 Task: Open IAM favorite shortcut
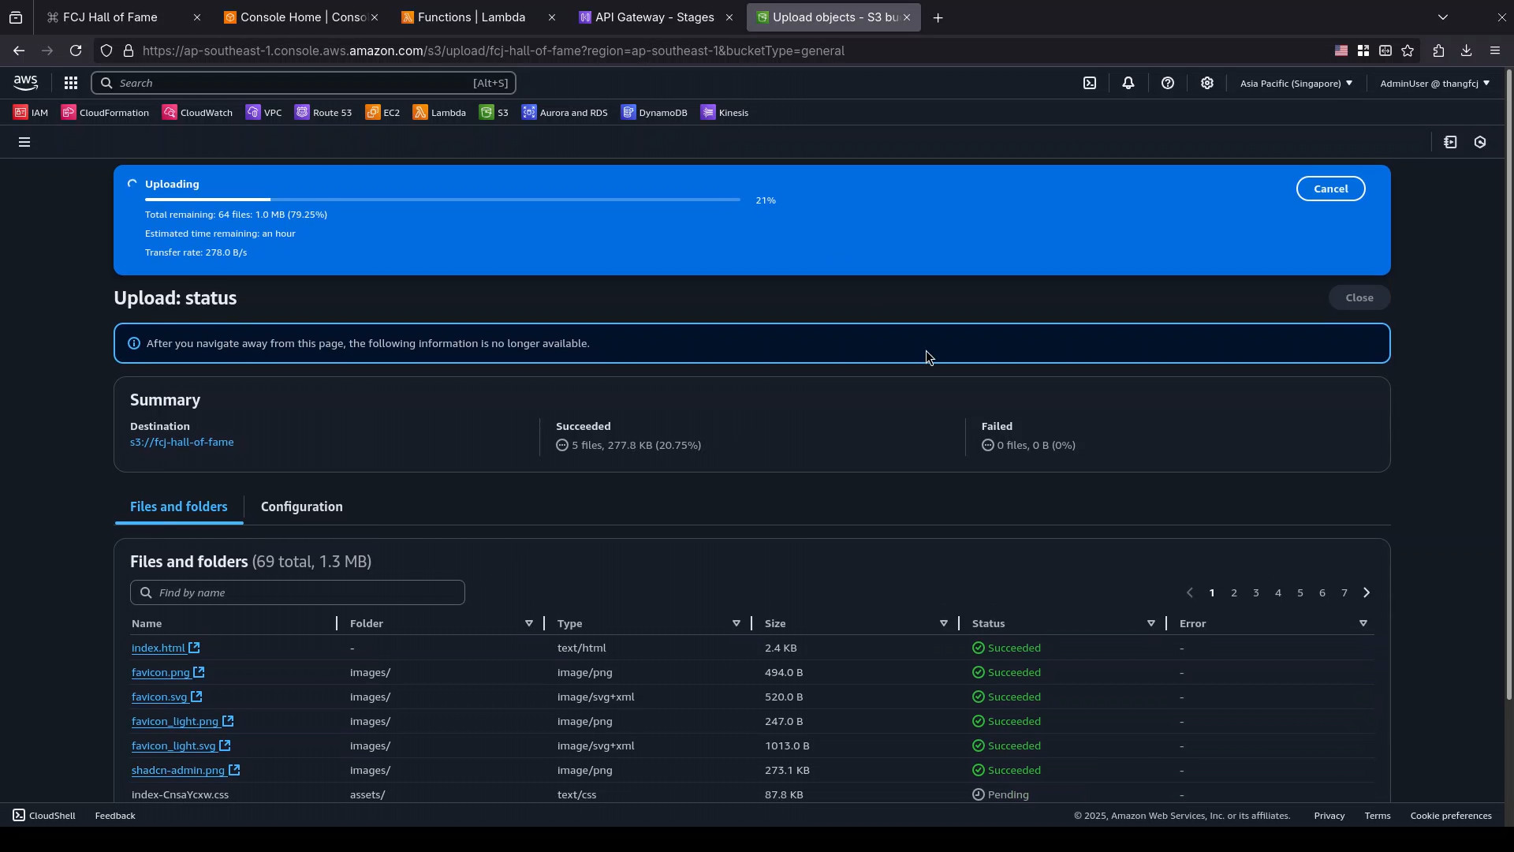pyautogui.click(x=31, y=113)
